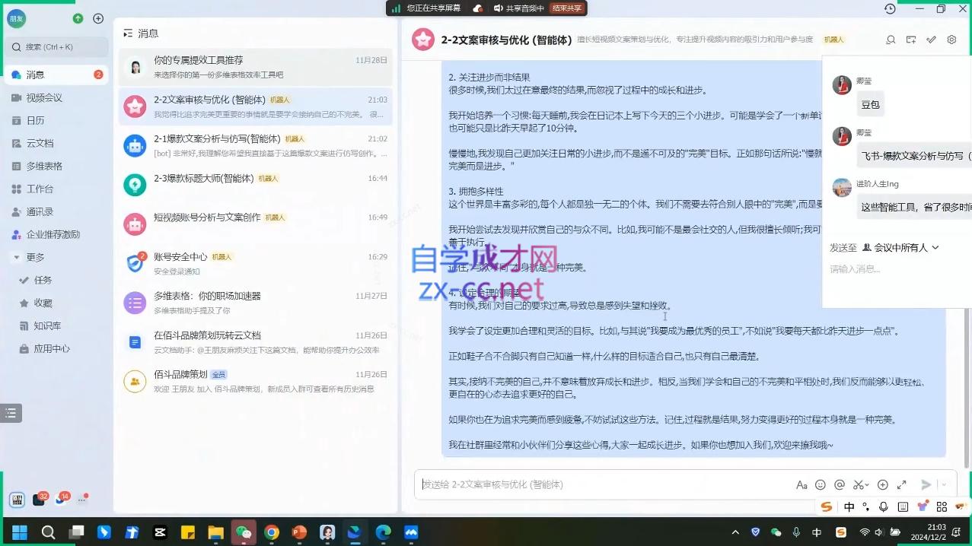Click the 搜索 search field
This screenshot has width=972, height=546.
pyautogui.click(x=59, y=47)
